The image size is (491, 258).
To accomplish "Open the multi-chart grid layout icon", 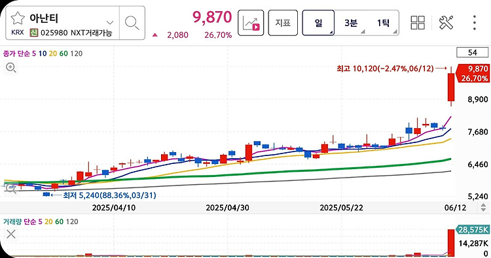I will (x=418, y=22).
